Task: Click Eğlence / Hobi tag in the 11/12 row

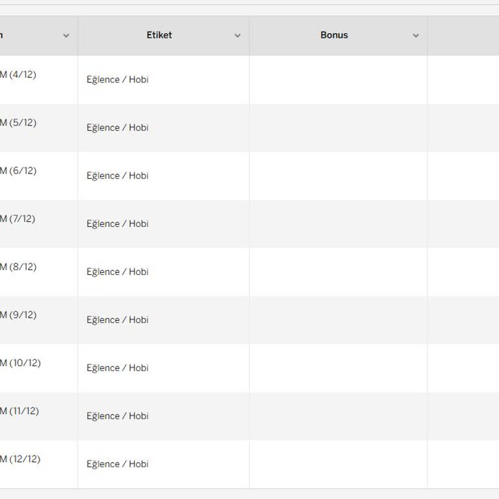Action: tap(118, 416)
